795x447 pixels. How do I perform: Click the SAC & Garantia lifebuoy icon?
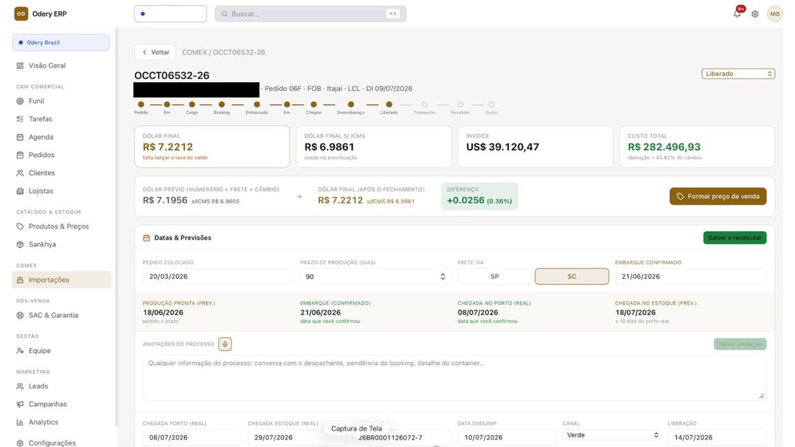click(x=20, y=315)
